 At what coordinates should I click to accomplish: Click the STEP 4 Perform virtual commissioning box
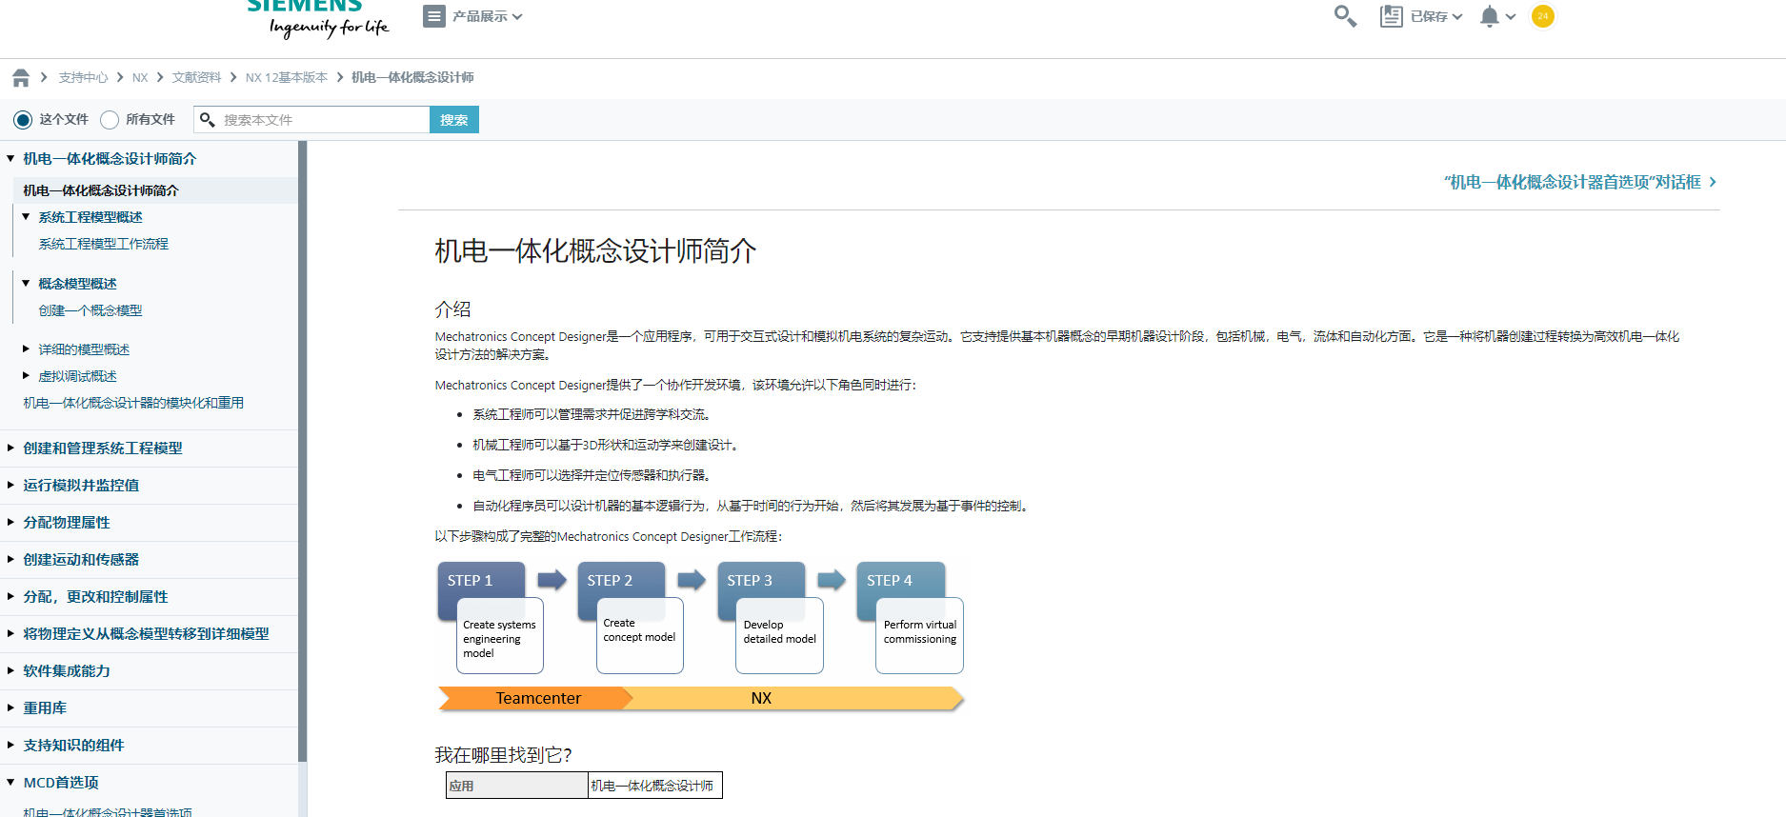tap(911, 618)
